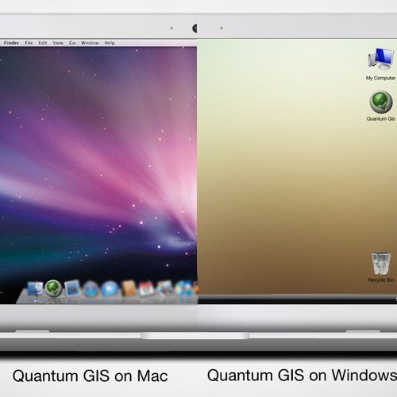Open the Go menu
The width and height of the screenshot is (397, 397).
tap(72, 43)
